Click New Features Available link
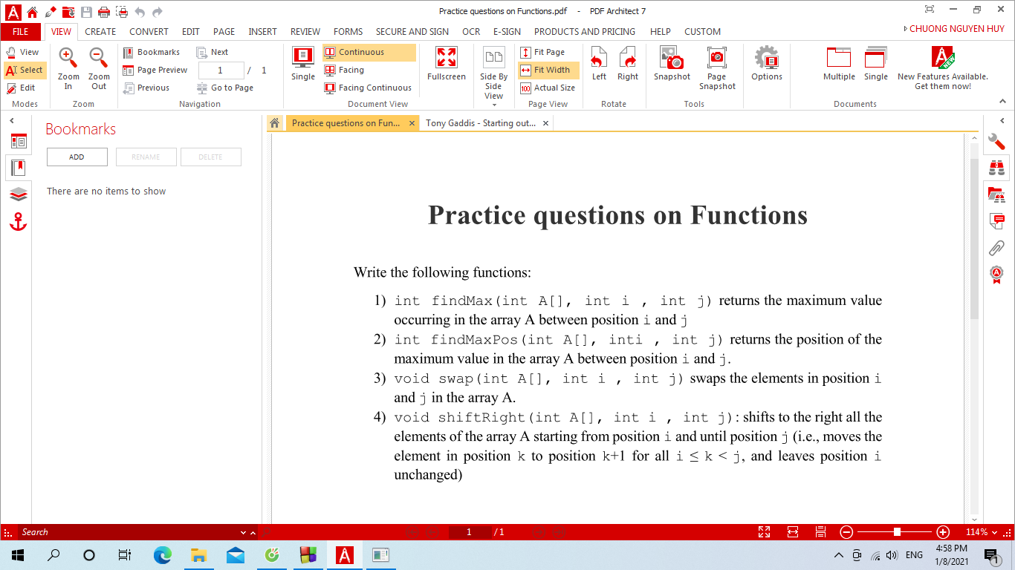Screen dimensions: 1015x570 (x=943, y=75)
